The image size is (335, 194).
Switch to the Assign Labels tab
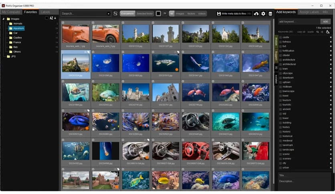pyautogui.click(x=309, y=12)
